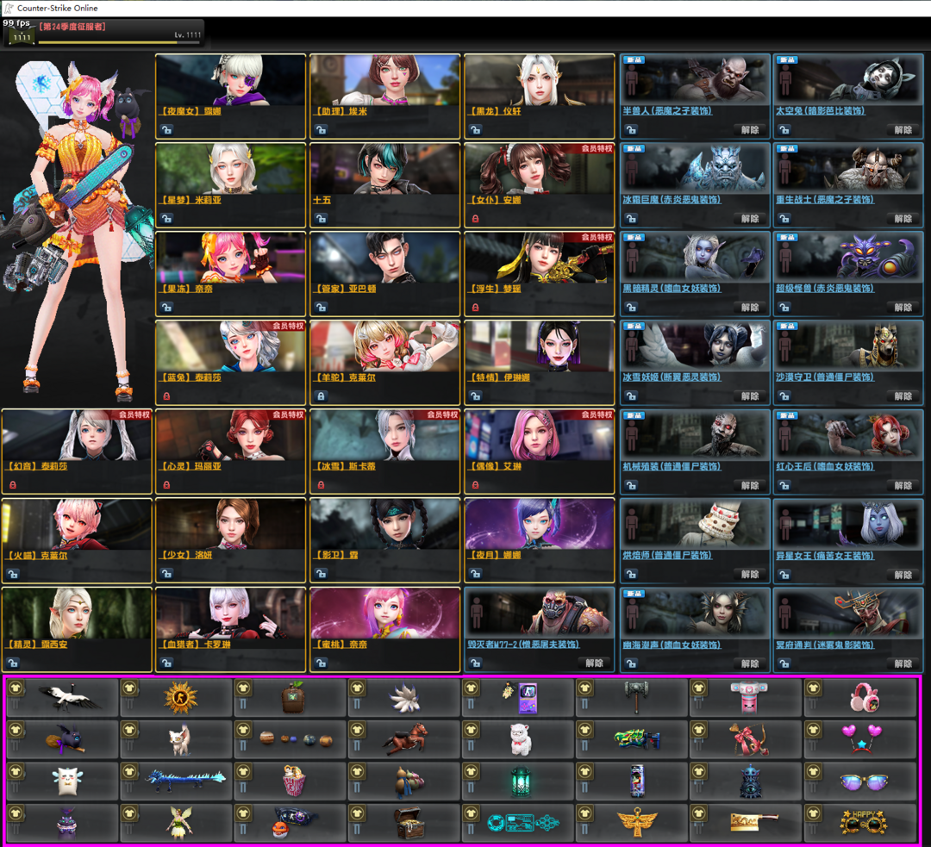Image resolution: width=931 pixels, height=847 pixels.
Task: Select the white alpaca plush item
Action: click(519, 739)
